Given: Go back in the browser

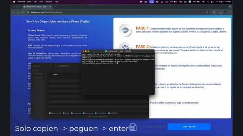Looking at the screenshot, I should click(14, 12).
